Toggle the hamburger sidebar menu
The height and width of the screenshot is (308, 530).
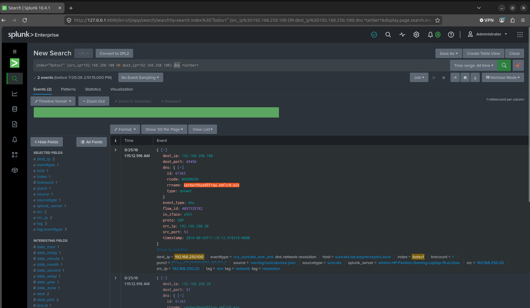point(14,52)
